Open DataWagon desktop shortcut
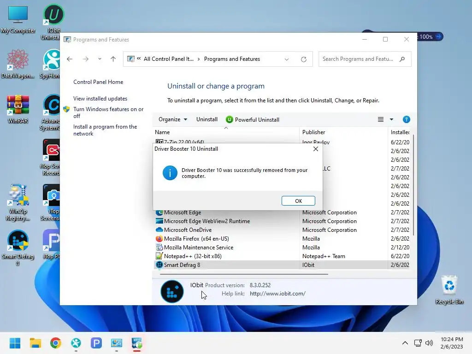Viewport: 472px width, 354px height. point(18,64)
